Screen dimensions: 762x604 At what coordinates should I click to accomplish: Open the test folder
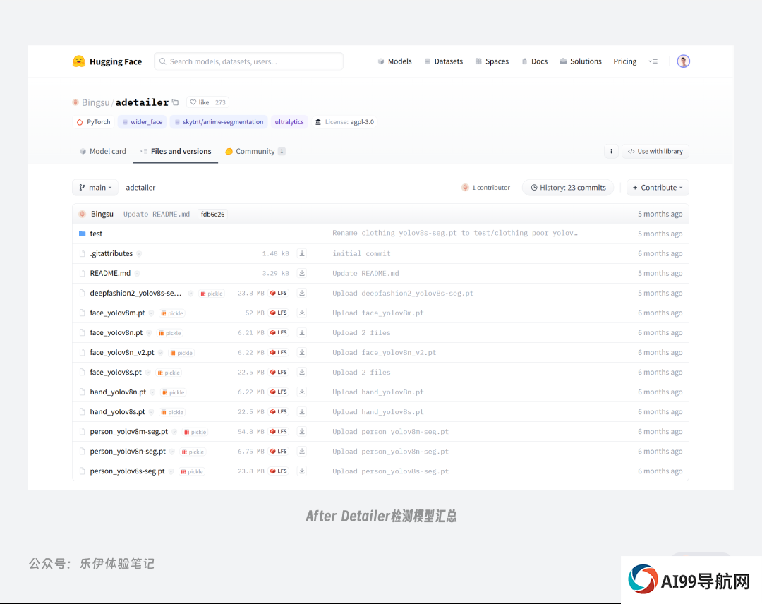click(x=96, y=234)
